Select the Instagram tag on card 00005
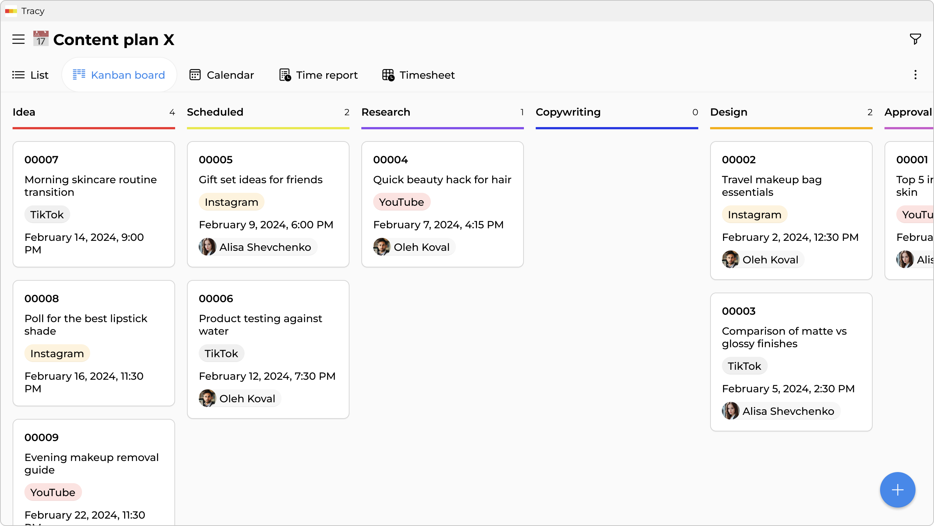The image size is (934, 526). 231,202
